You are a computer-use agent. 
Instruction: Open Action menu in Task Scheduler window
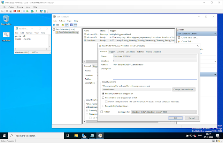[x=62, y=21]
